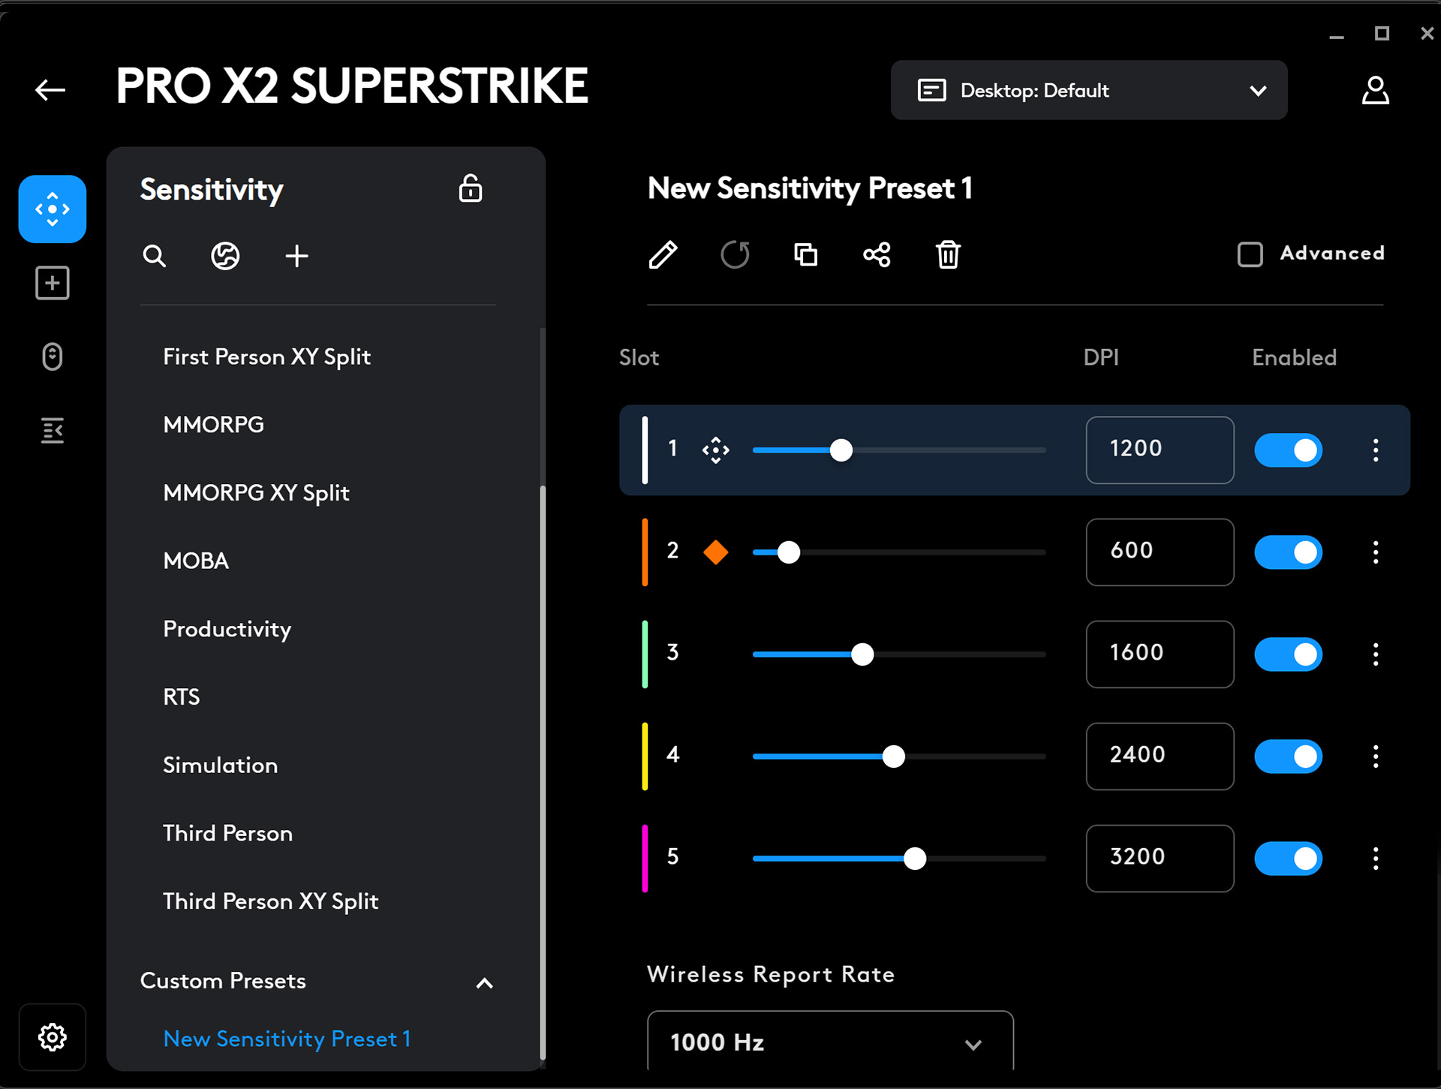Collapse the Custom Presets section
The image size is (1441, 1089).
tap(485, 983)
